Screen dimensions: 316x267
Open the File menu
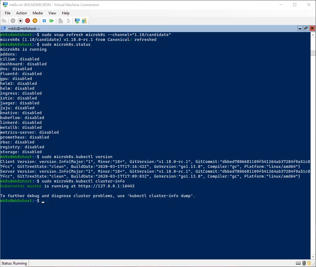tap(8, 13)
